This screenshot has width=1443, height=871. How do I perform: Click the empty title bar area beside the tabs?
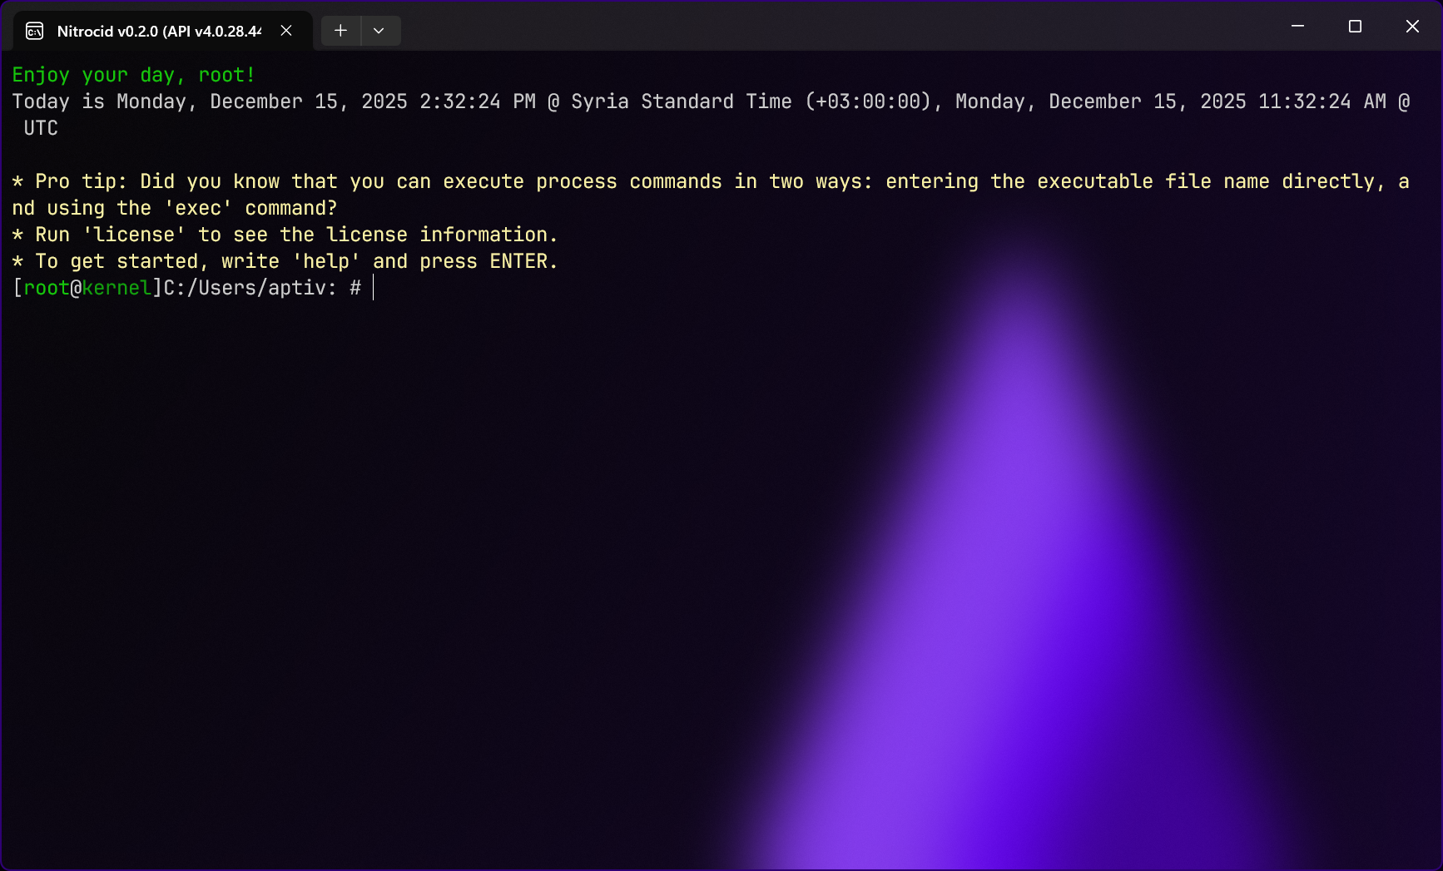coord(832,27)
